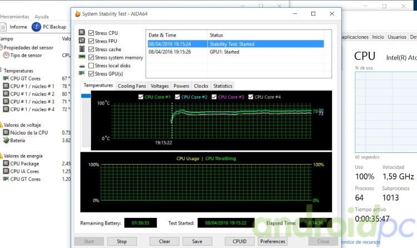This screenshot has height=248, width=417.
Task: Click the Tipo de sensor icon
Action: [x=6, y=56]
